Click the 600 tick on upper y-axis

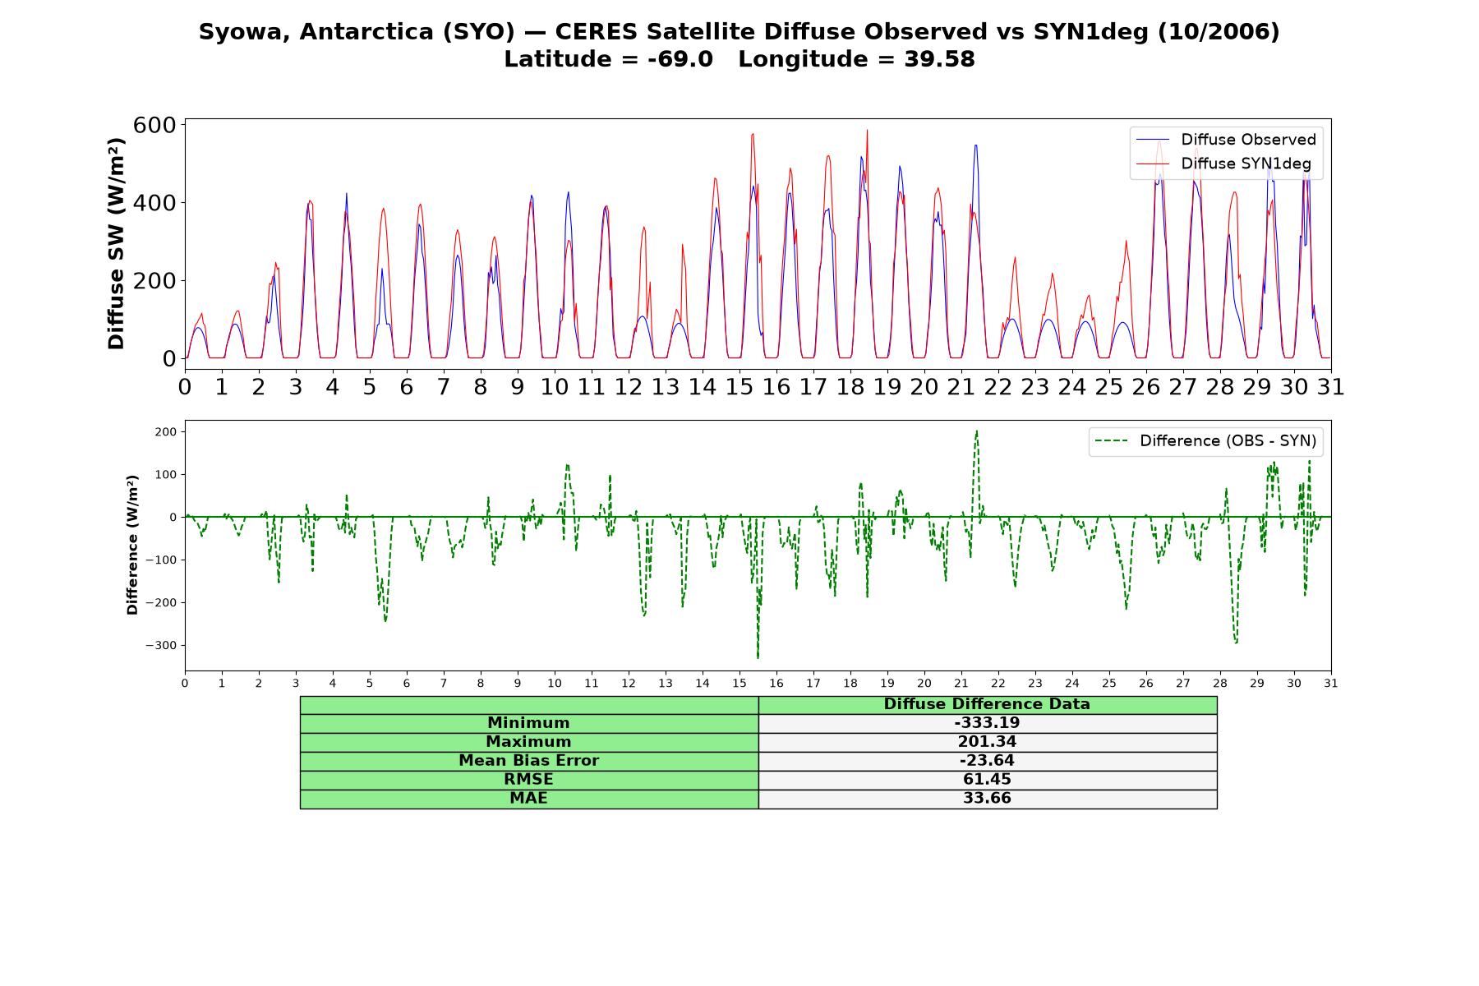click(x=154, y=125)
